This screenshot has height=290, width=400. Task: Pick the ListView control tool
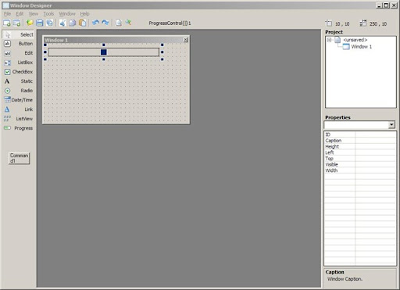[x=18, y=119]
